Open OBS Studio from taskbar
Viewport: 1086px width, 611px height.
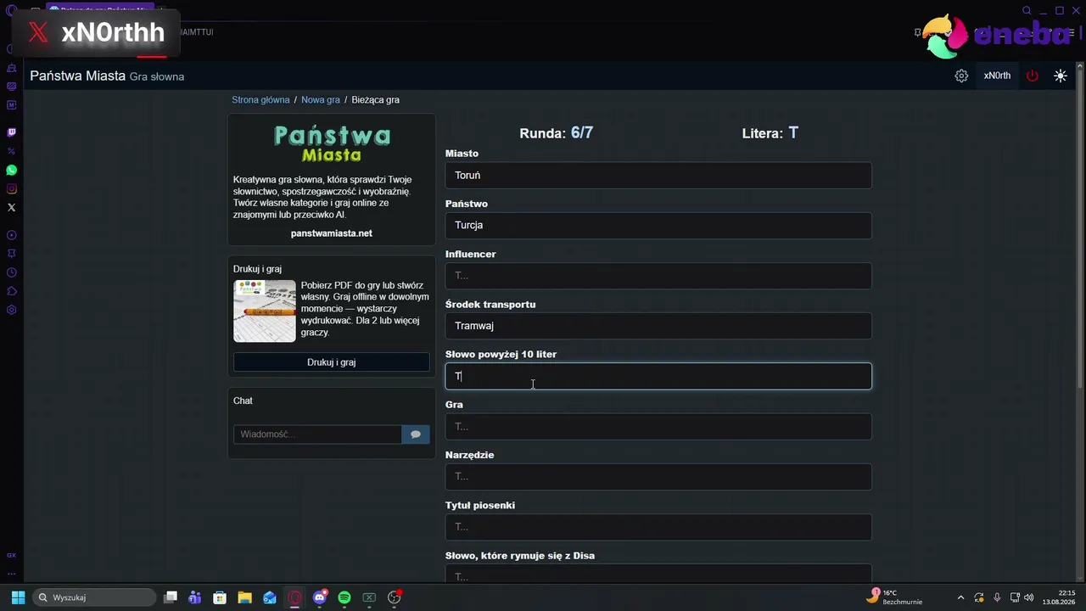395,597
